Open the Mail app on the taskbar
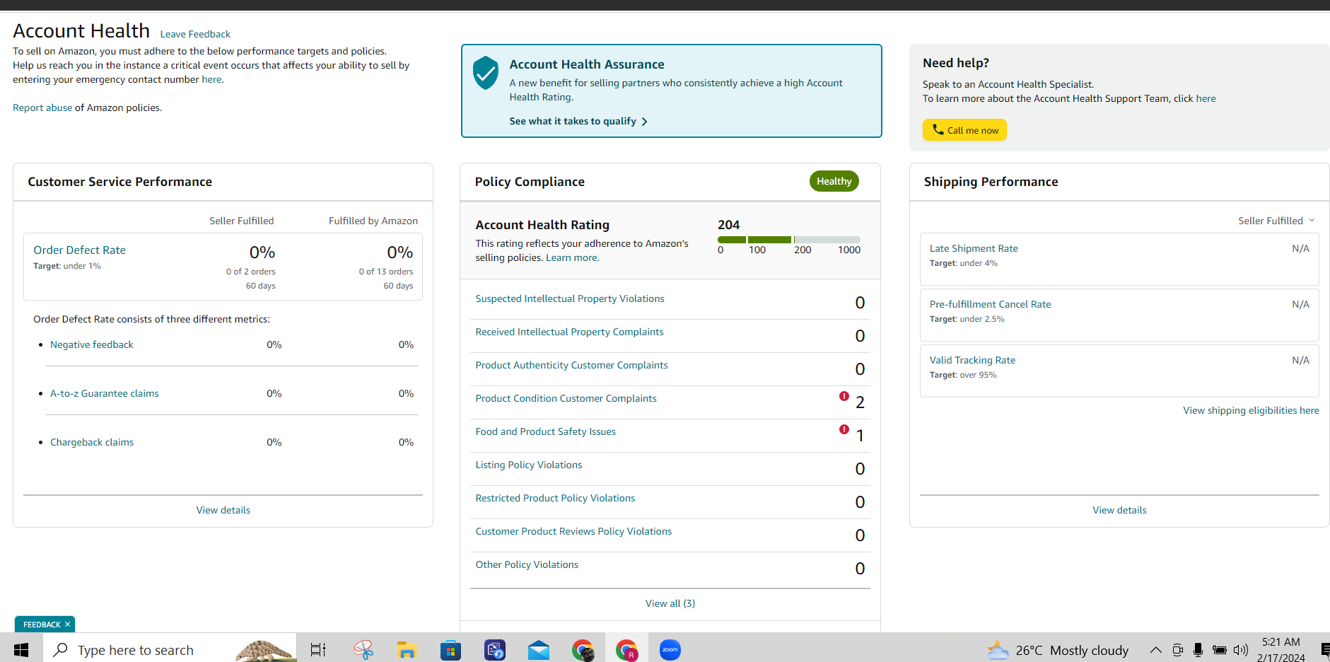This screenshot has width=1330, height=662. tap(539, 649)
